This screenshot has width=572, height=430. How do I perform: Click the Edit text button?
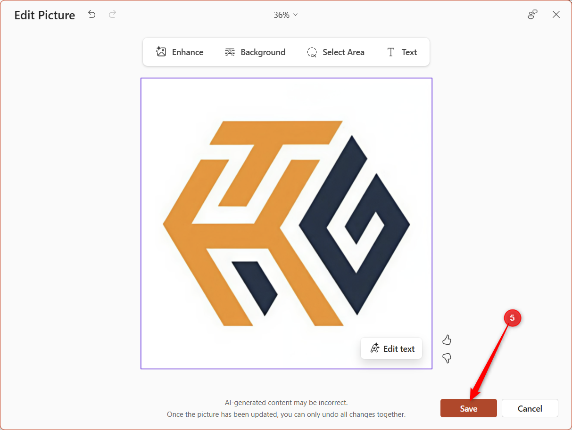[391, 349]
